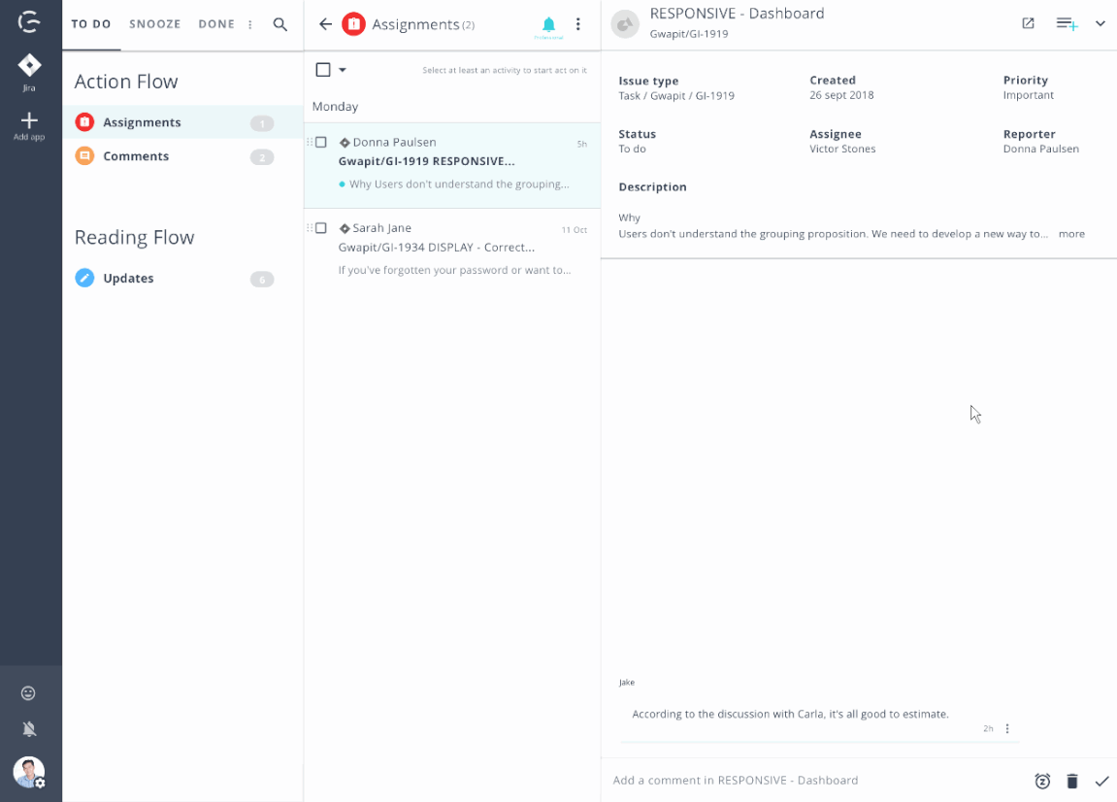Click the app logo at top of sidebar

tap(28, 22)
